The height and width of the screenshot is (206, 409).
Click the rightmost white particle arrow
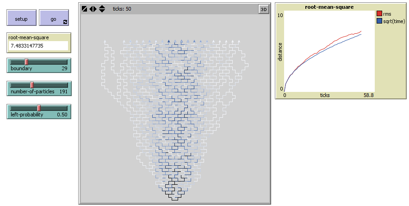point(239,42)
